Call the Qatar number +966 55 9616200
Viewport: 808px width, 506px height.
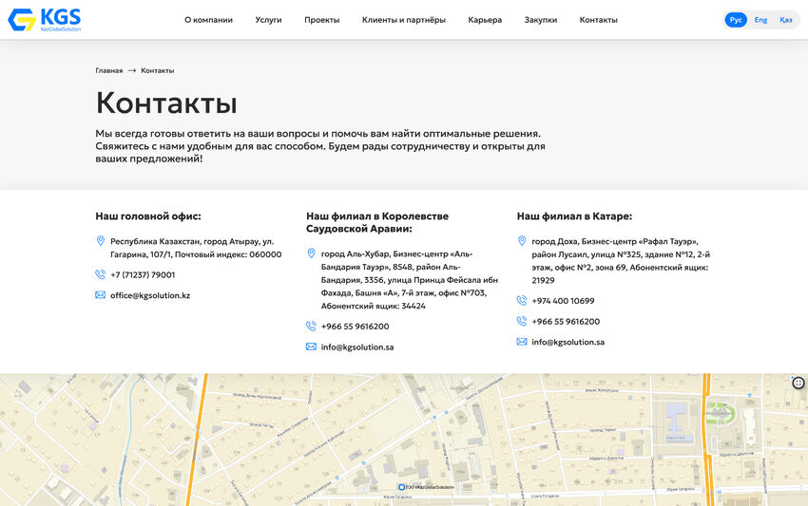pyautogui.click(x=566, y=321)
